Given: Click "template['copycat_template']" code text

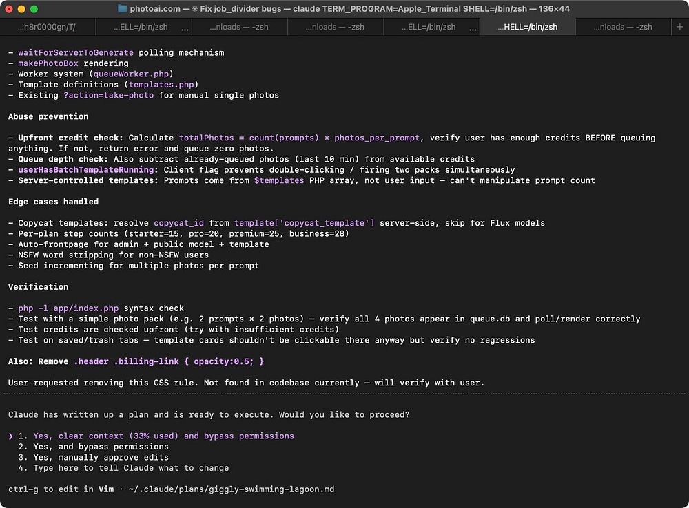Looking at the screenshot, I should point(304,223).
